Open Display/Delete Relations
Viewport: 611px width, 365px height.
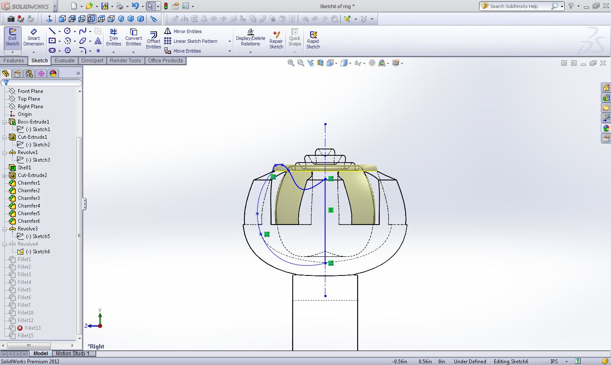coord(250,37)
